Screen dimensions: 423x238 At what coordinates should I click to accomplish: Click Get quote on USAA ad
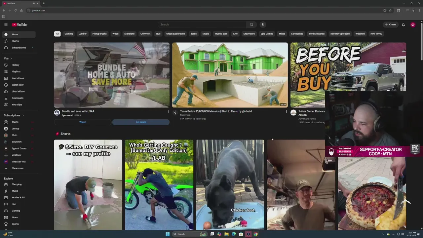pyautogui.click(x=141, y=122)
